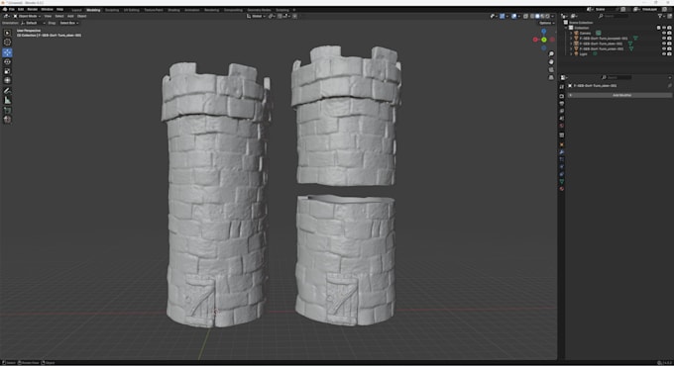
Task: Activate the Transform tool
Action: [7, 80]
